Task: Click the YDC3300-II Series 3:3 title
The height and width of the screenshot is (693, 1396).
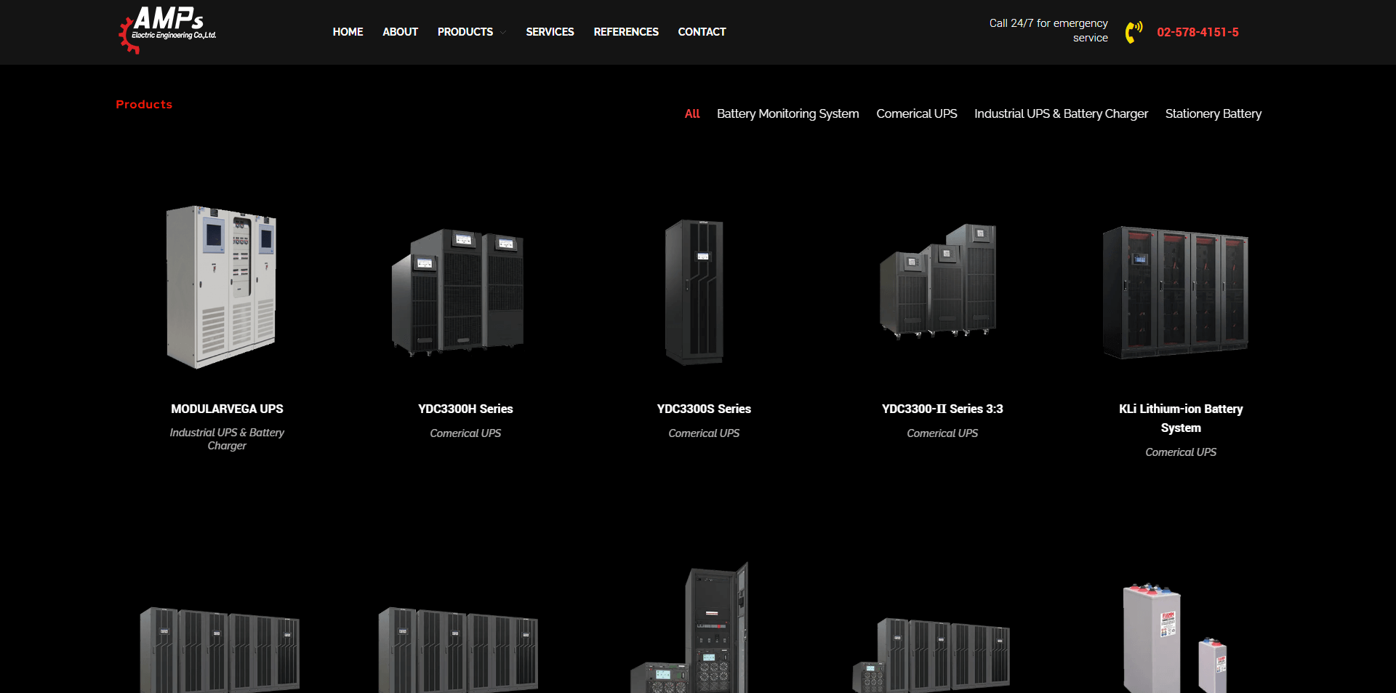Action: coord(942,409)
